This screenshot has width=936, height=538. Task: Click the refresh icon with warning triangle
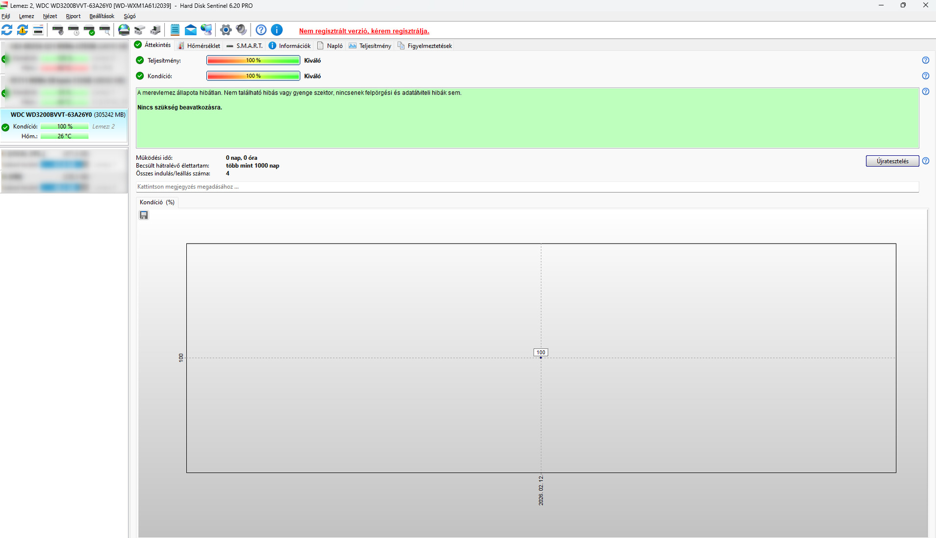pyautogui.click(x=23, y=30)
